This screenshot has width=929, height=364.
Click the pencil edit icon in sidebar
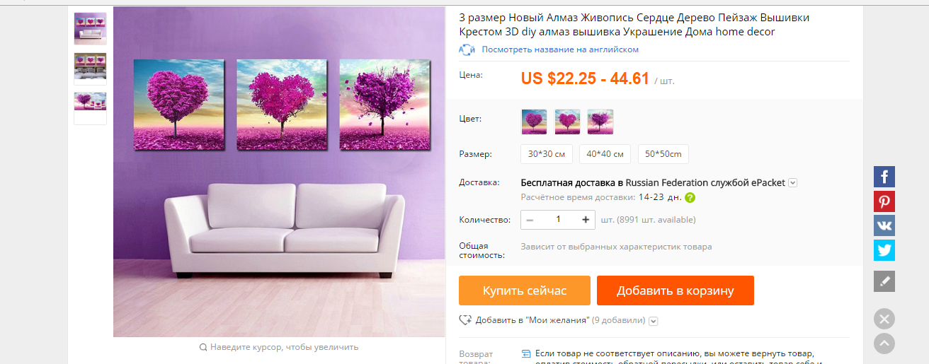[884, 281]
